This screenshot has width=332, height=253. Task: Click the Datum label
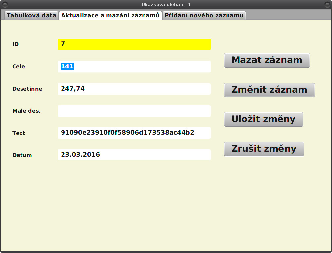pyautogui.click(x=21, y=155)
